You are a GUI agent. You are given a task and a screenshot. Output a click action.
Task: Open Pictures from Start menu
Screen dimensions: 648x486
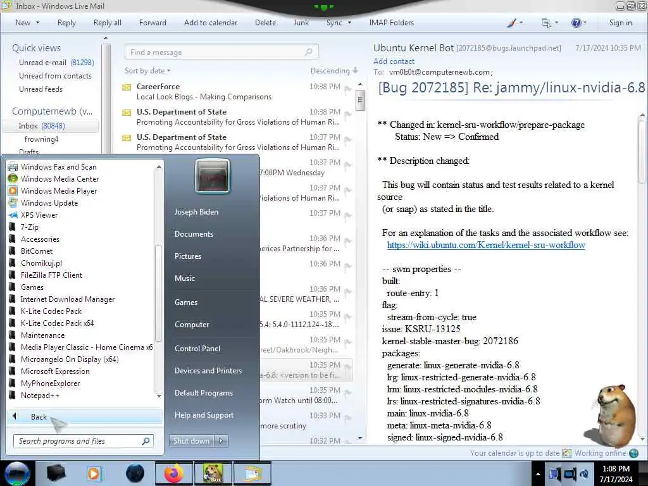pos(187,256)
